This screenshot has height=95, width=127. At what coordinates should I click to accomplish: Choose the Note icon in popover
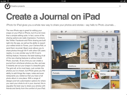(x=106, y=39)
